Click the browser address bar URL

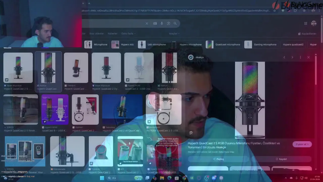coord(176,11)
